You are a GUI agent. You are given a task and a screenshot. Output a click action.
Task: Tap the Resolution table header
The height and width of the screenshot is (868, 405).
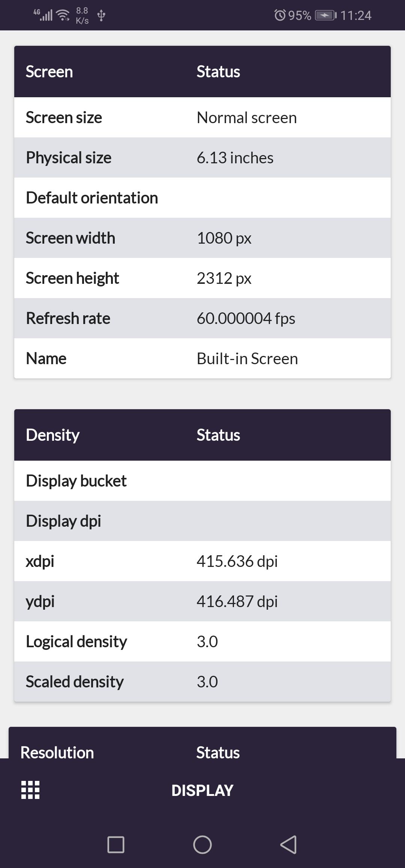(x=57, y=752)
